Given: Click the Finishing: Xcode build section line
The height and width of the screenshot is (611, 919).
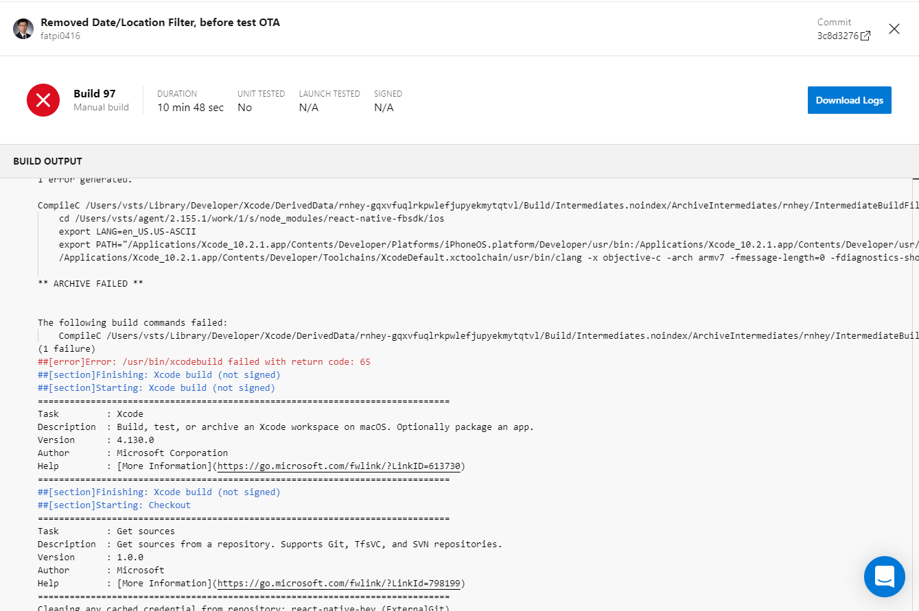Looking at the screenshot, I should 159,374.
